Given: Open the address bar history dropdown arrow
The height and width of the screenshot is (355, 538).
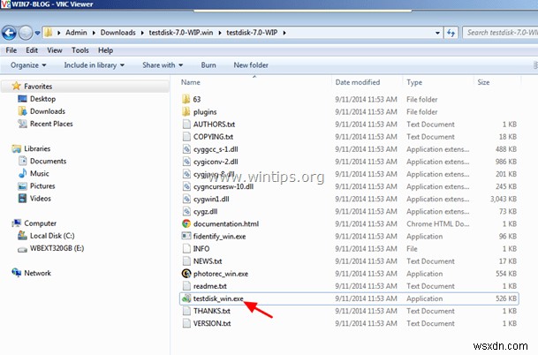Looking at the screenshot, I should pyautogui.click(x=437, y=33).
